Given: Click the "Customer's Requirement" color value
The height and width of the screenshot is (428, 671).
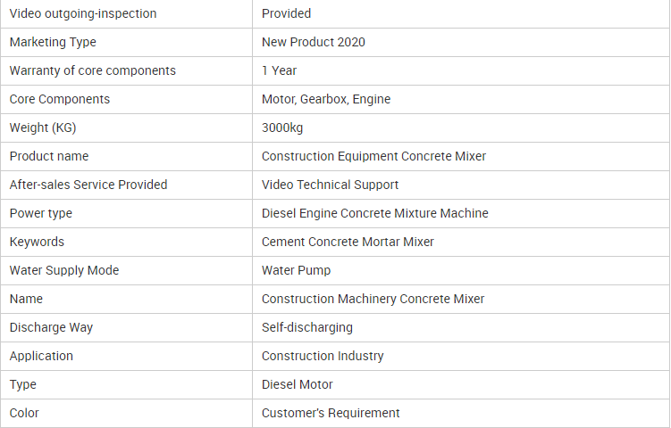Looking at the screenshot, I should (331, 413).
